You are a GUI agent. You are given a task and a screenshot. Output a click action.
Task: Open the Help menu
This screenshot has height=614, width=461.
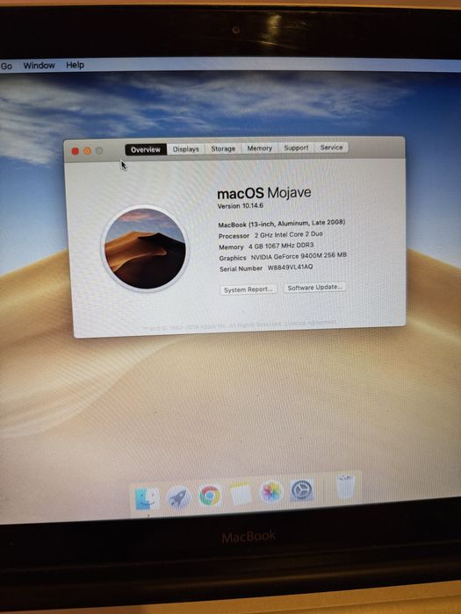pyautogui.click(x=75, y=65)
